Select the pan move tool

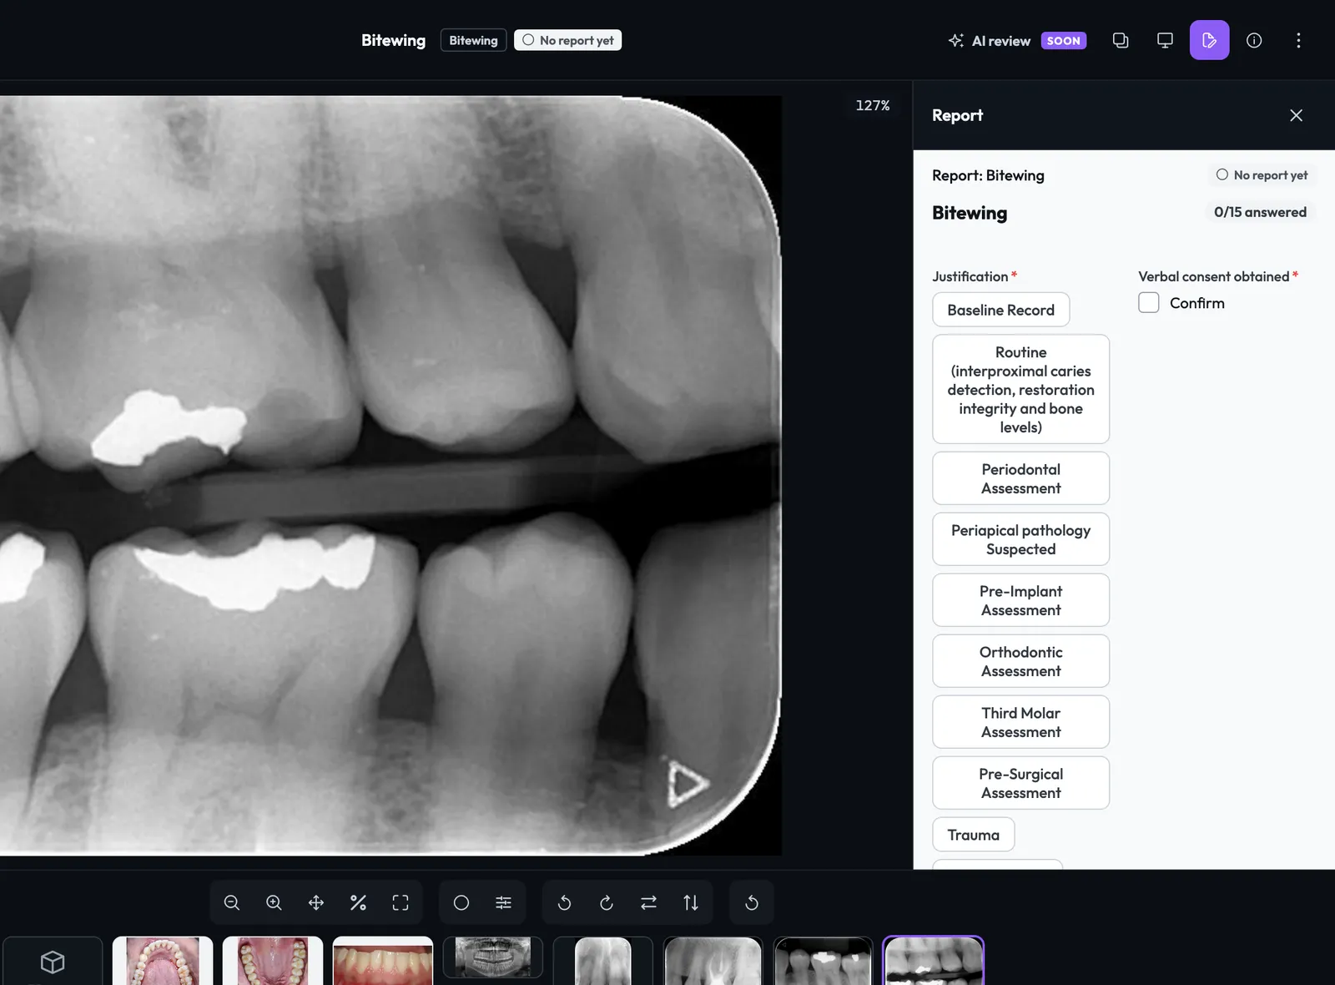(316, 902)
